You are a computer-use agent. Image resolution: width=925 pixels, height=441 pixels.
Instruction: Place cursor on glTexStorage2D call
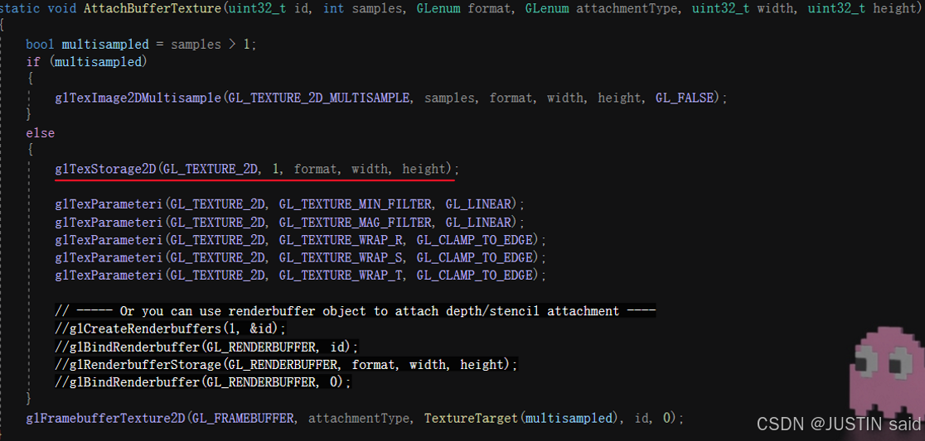click(x=105, y=169)
